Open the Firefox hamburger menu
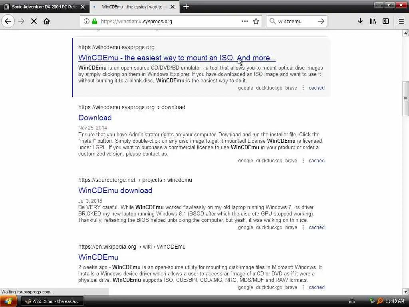The width and height of the screenshot is (409, 307). tap(401, 22)
